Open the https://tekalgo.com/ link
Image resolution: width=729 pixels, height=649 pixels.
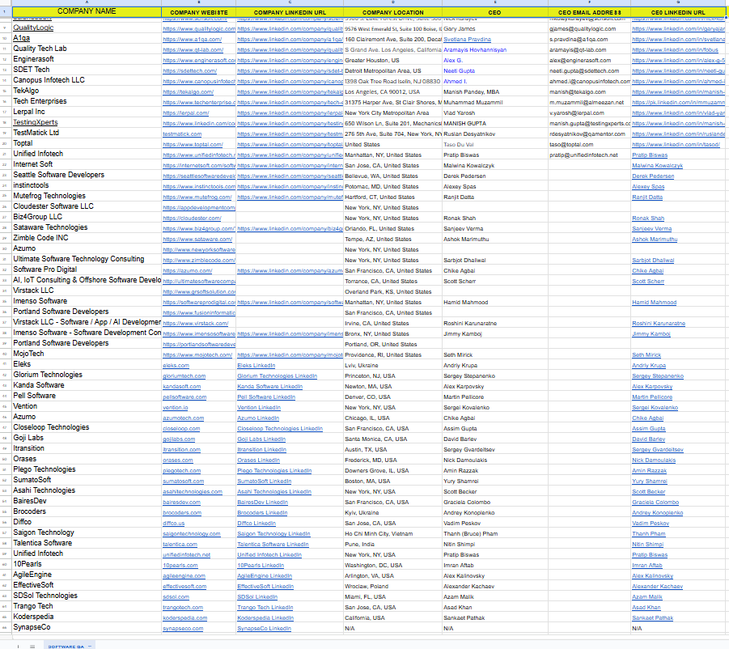pyautogui.click(x=189, y=92)
